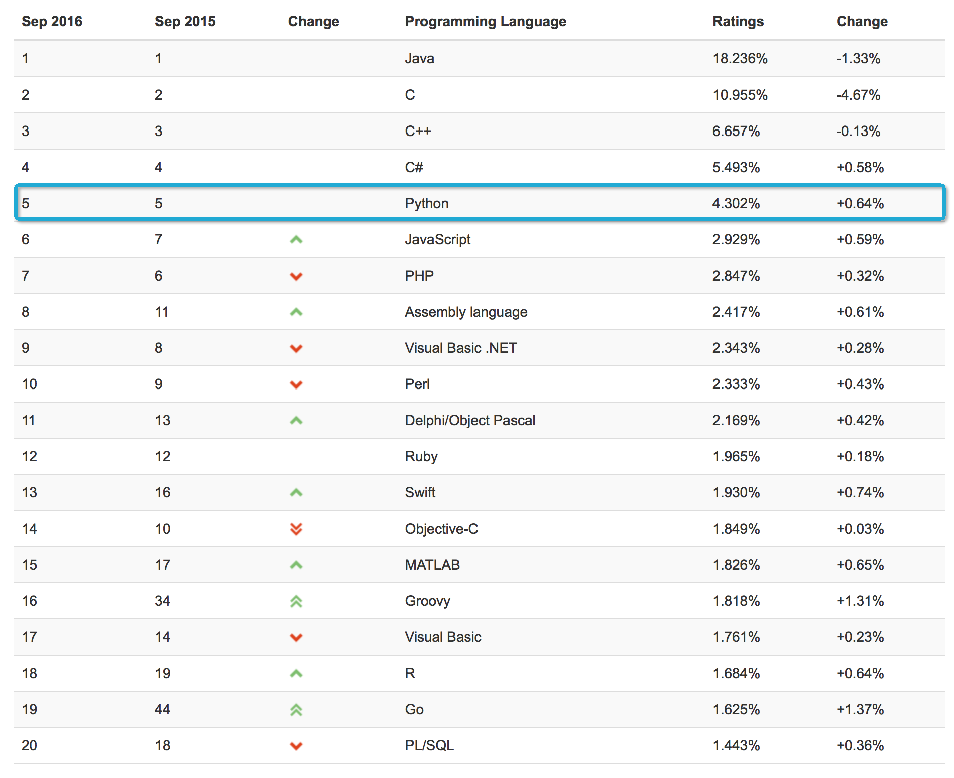Click green up arrow in MATLAB row
This screenshot has height=778, width=954.
click(296, 565)
